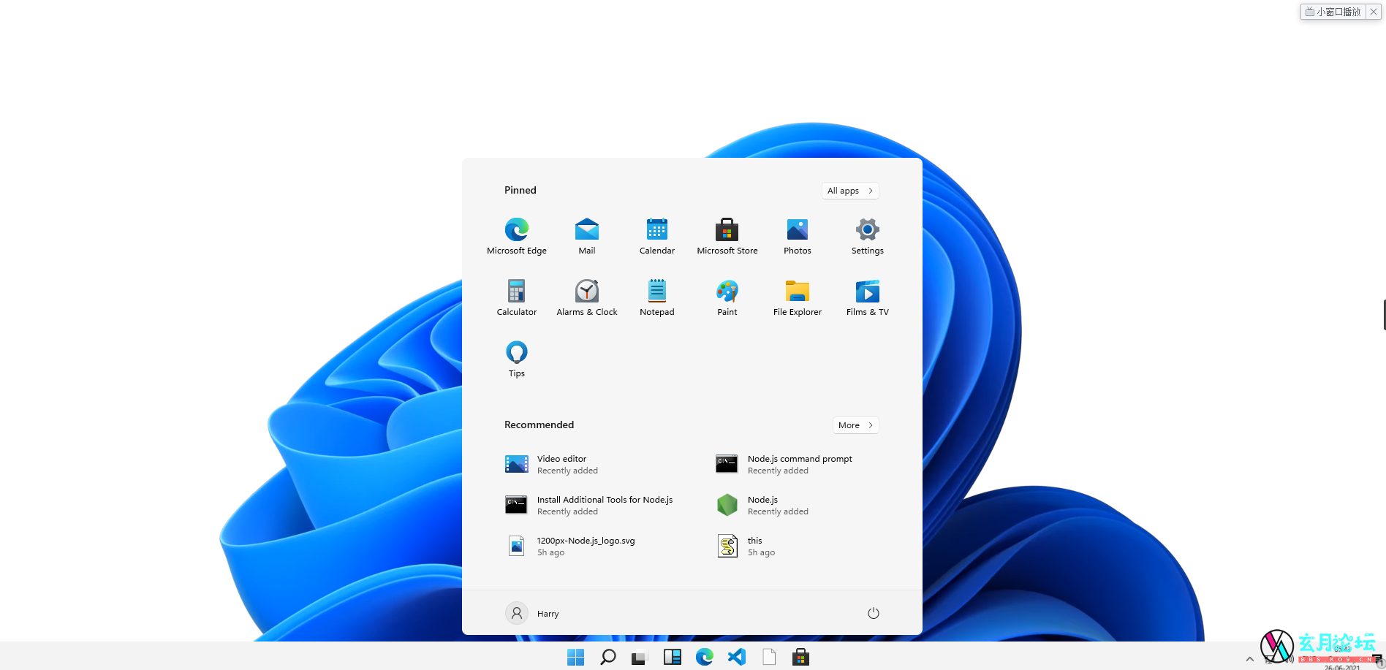Open Search from the taskbar
This screenshot has width=1386, height=670.
pyautogui.click(x=607, y=657)
